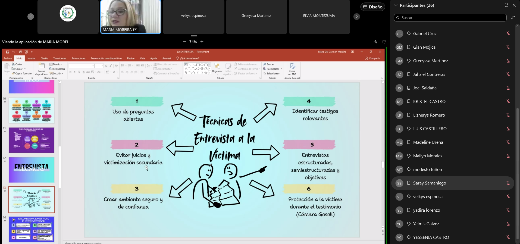The width and height of the screenshot is (520, 244).
Task: Type in the Buscar participants field
Action: click(x=450, y=18)
